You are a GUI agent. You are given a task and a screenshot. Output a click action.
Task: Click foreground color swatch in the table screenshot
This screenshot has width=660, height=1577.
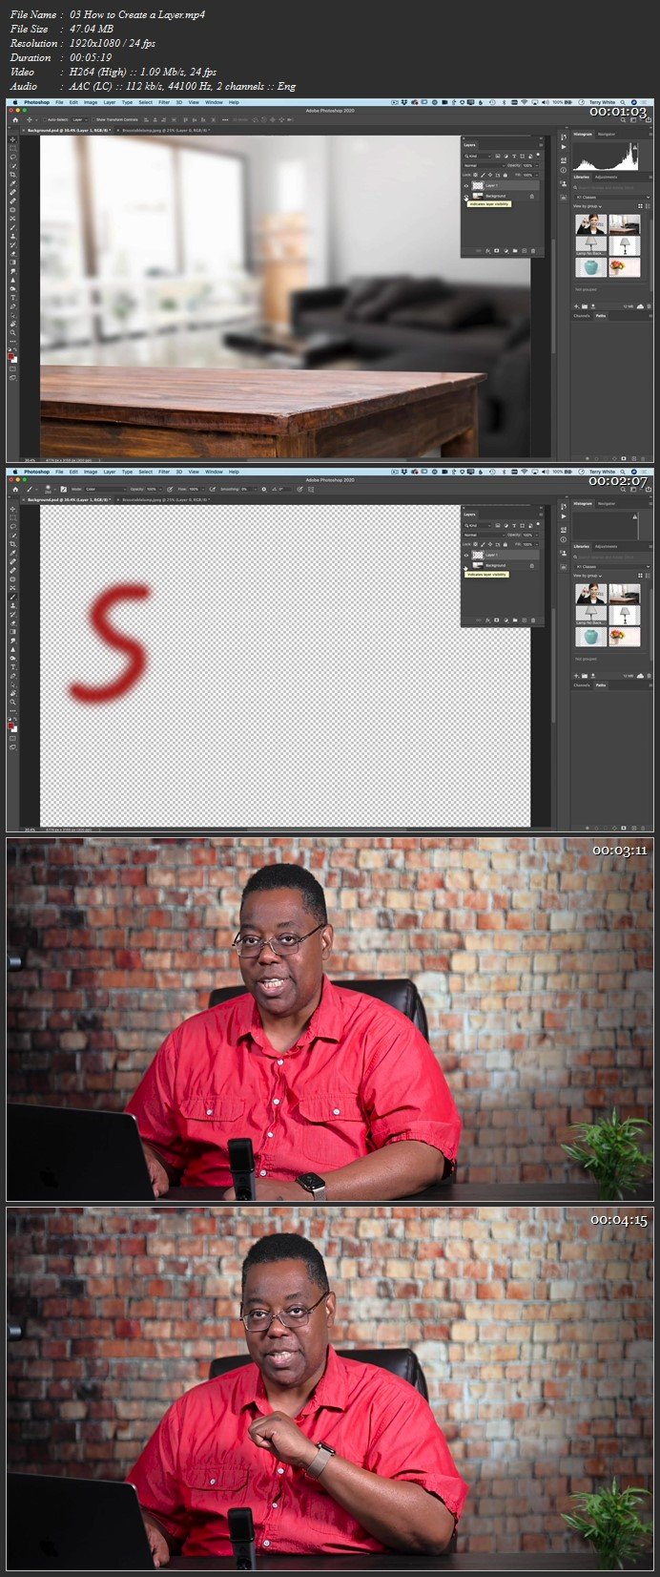10,356
